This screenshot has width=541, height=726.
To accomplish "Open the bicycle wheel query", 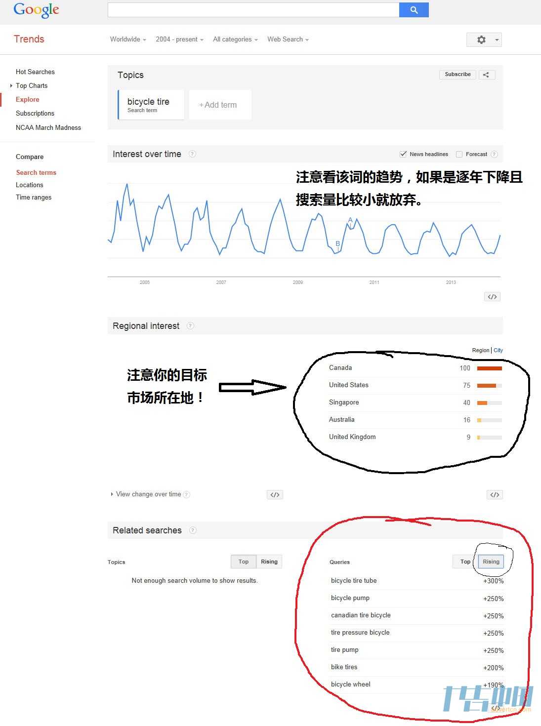I will (x=351, y=685).
